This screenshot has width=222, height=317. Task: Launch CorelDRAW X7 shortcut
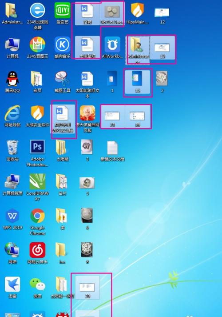click(x=37, y=187)
